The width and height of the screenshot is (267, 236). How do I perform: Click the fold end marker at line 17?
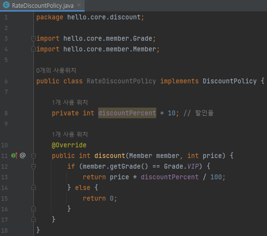point(33,220)
